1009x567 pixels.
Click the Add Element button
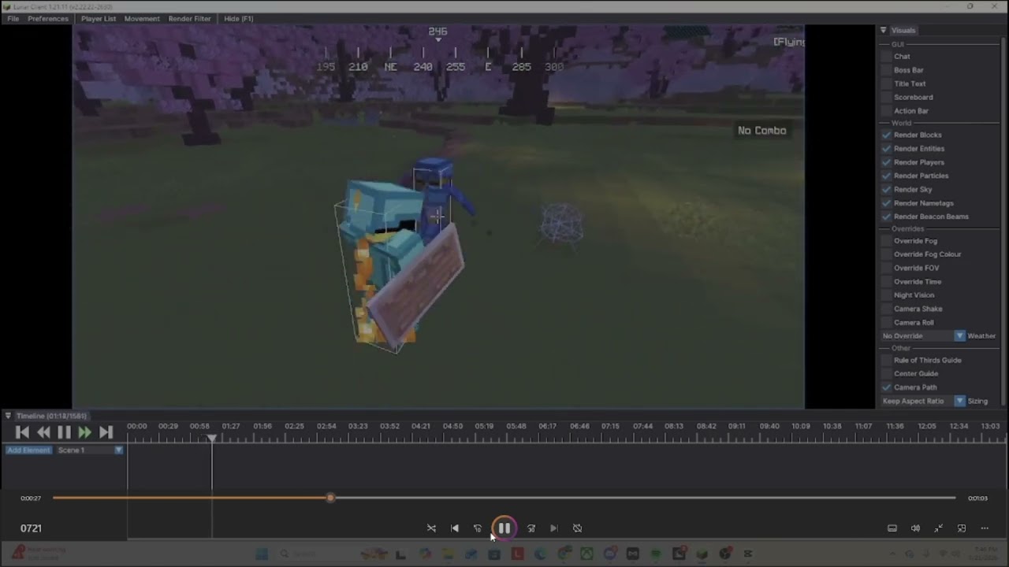28,450
